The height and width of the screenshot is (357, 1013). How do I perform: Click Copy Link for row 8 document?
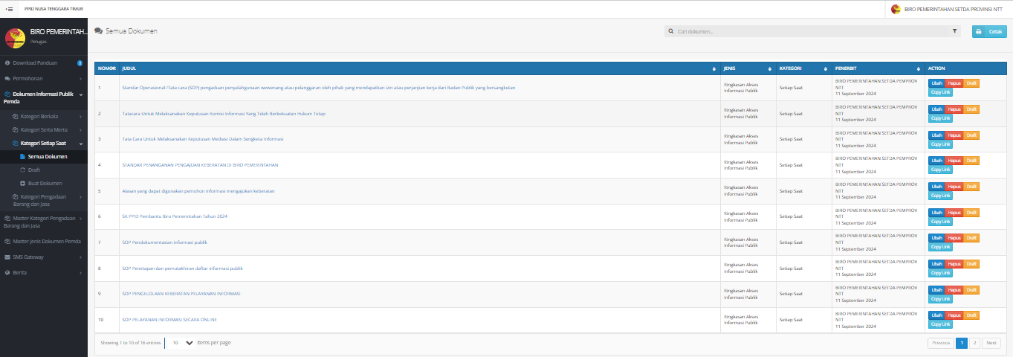(x=940, y=273)
